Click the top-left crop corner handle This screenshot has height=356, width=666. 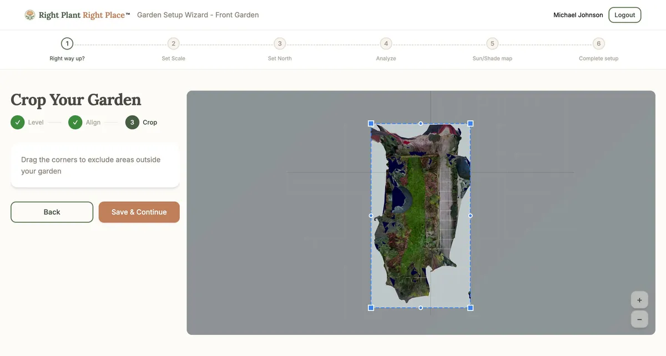pyautogui.click(x=371, y=124)
